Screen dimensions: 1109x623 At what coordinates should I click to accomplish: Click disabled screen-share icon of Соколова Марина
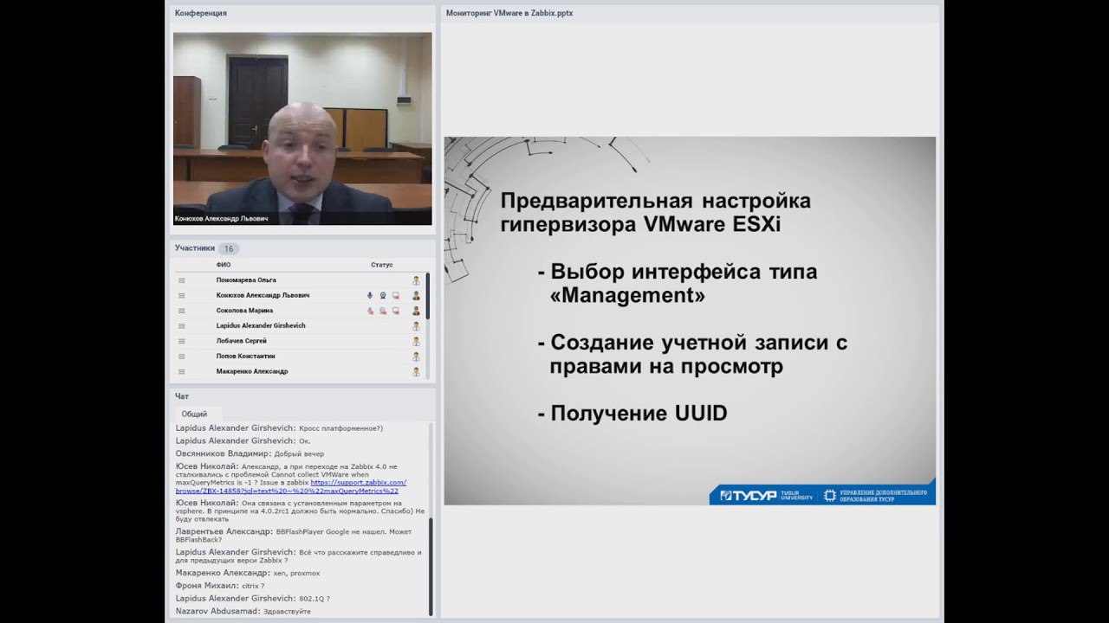tap(396, 311)
